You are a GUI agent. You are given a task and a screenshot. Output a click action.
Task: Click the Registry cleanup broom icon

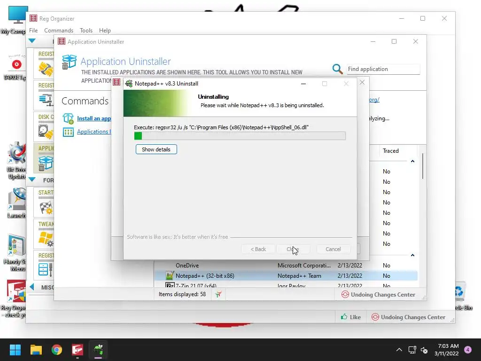point(46,69)
